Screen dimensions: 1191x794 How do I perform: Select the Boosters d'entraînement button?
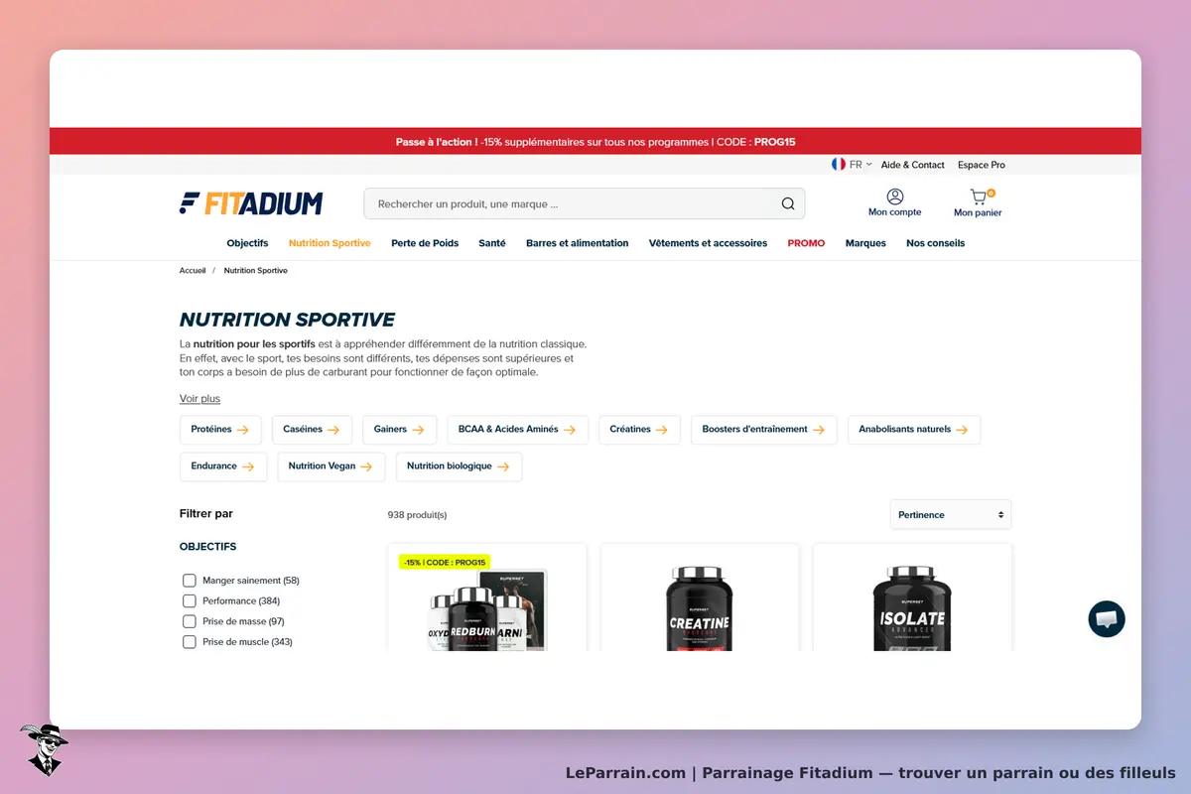(x=763, y=430)
